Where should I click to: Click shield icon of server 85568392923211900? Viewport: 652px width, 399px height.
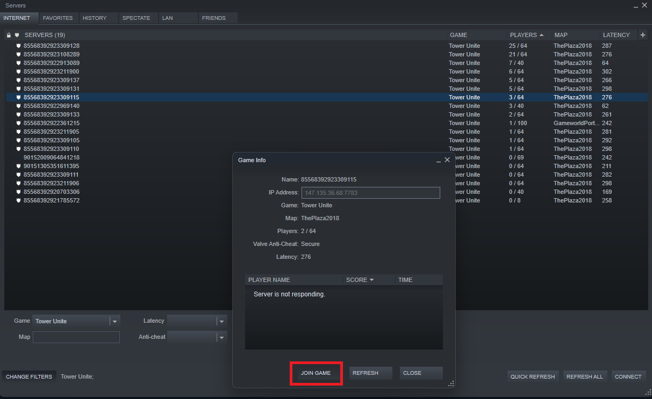click(19, 71)
